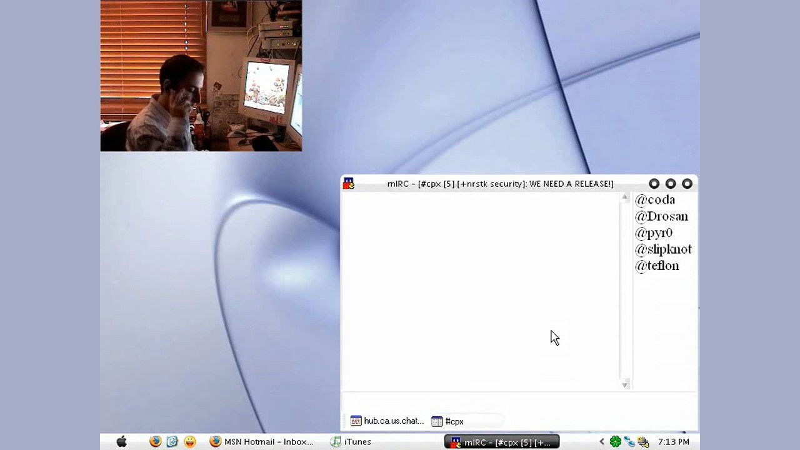
Task: Open the yellow smiley messenger icon
Action: coord(190,442)
